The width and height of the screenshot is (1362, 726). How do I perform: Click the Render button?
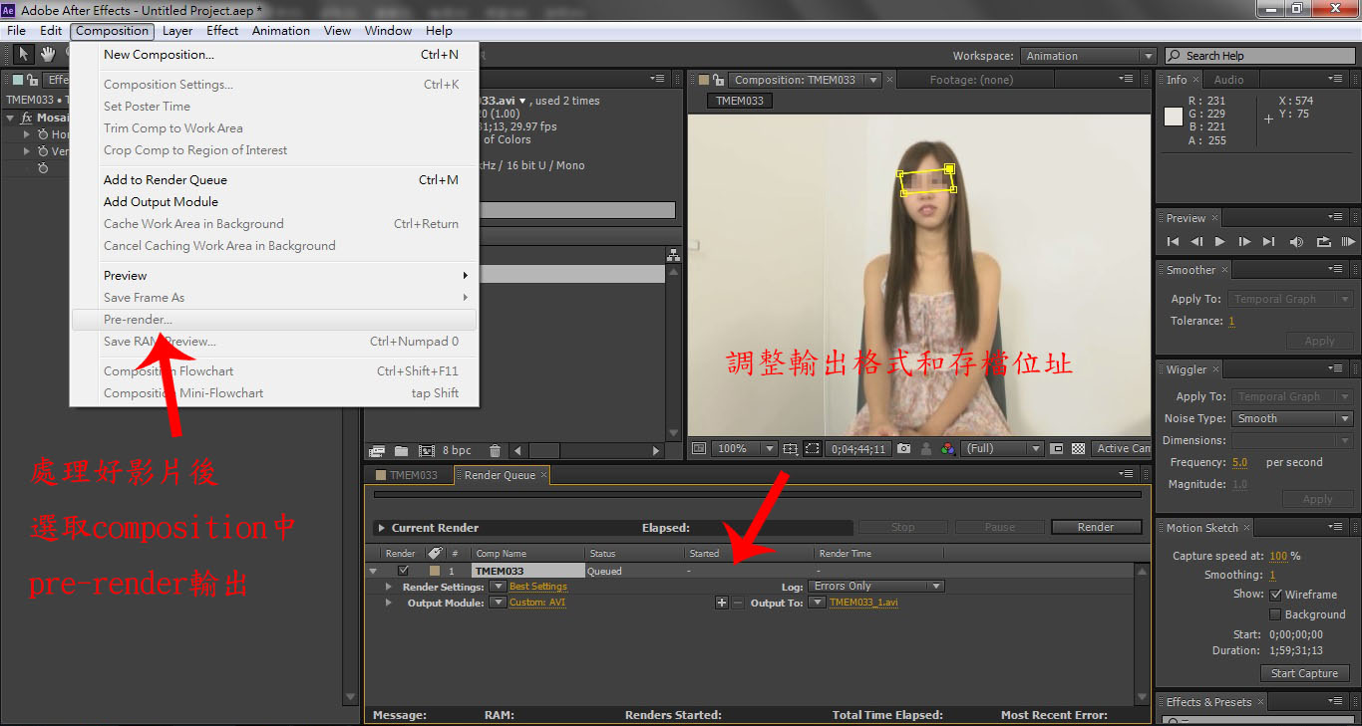coord(1095,528)
